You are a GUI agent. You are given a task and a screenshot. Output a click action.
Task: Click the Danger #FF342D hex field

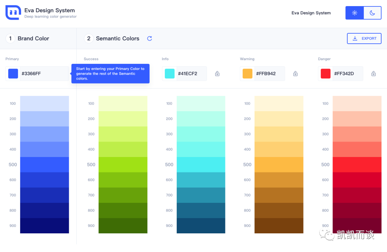[x=348, y=74]
